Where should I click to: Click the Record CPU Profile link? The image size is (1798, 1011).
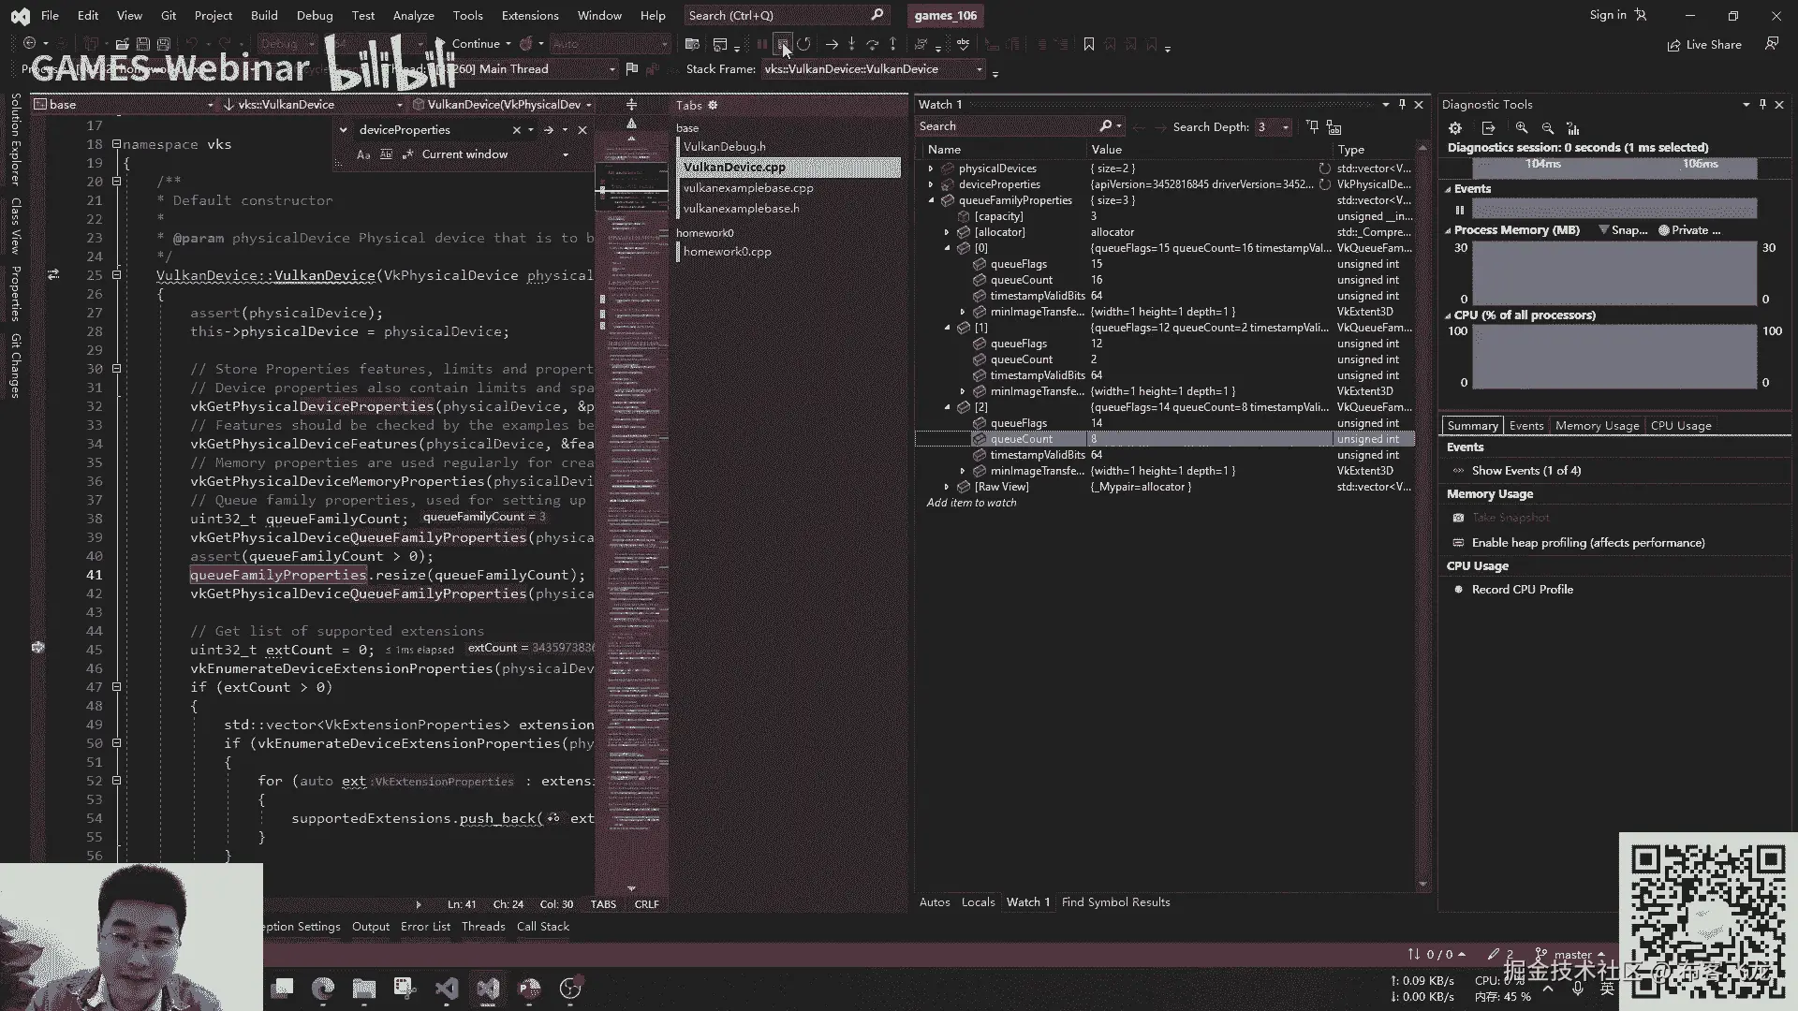tap(1522, 590)
